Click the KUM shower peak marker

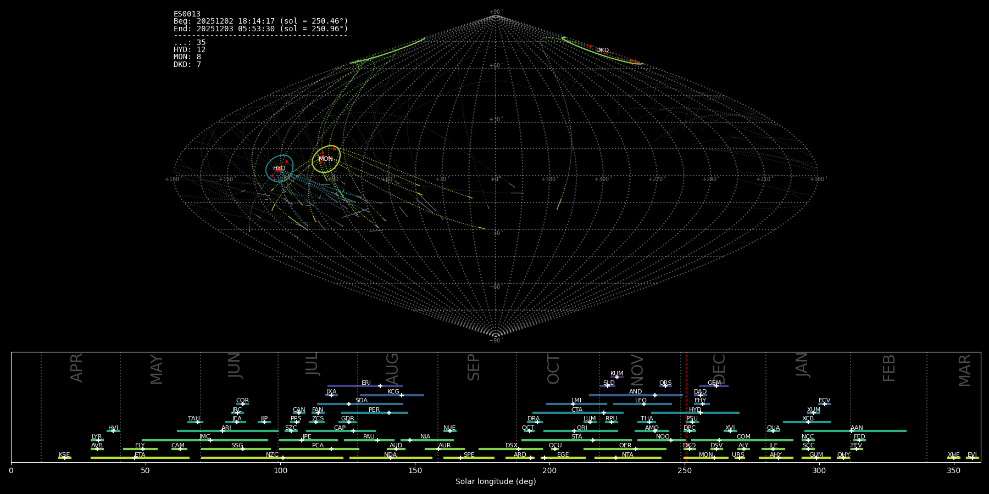pos(617,377)
